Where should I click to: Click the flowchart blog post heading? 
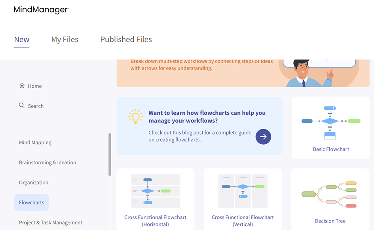click(207, 117)
